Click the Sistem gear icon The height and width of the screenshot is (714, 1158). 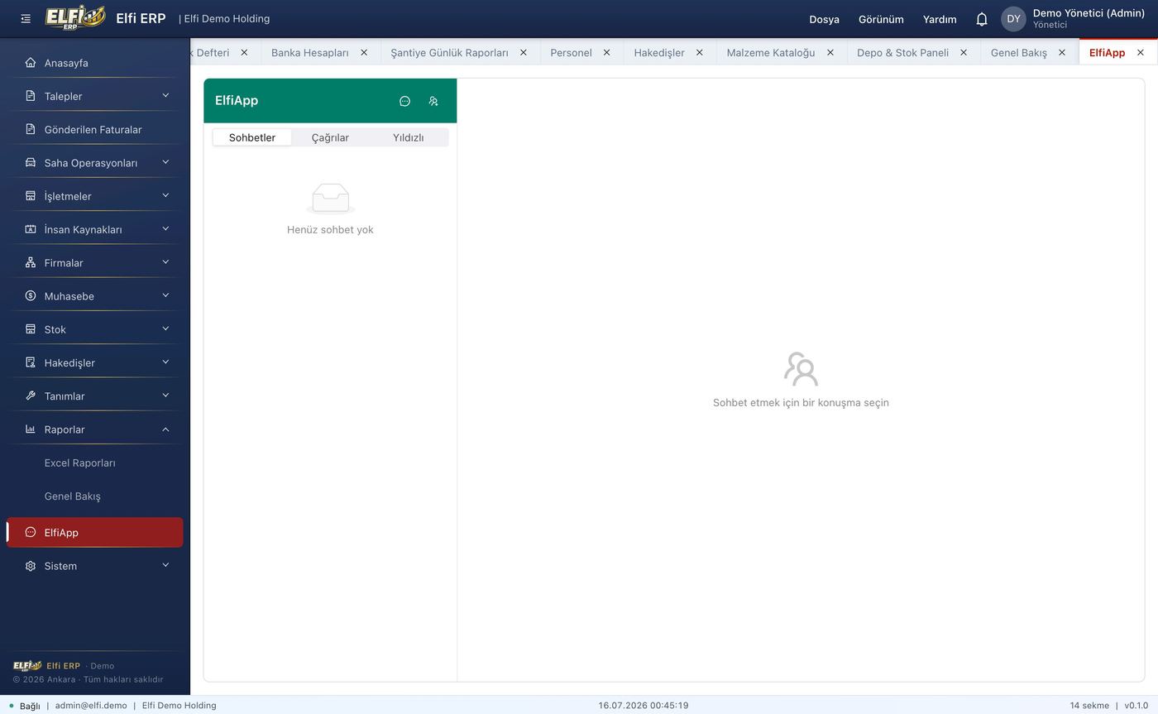31,566
